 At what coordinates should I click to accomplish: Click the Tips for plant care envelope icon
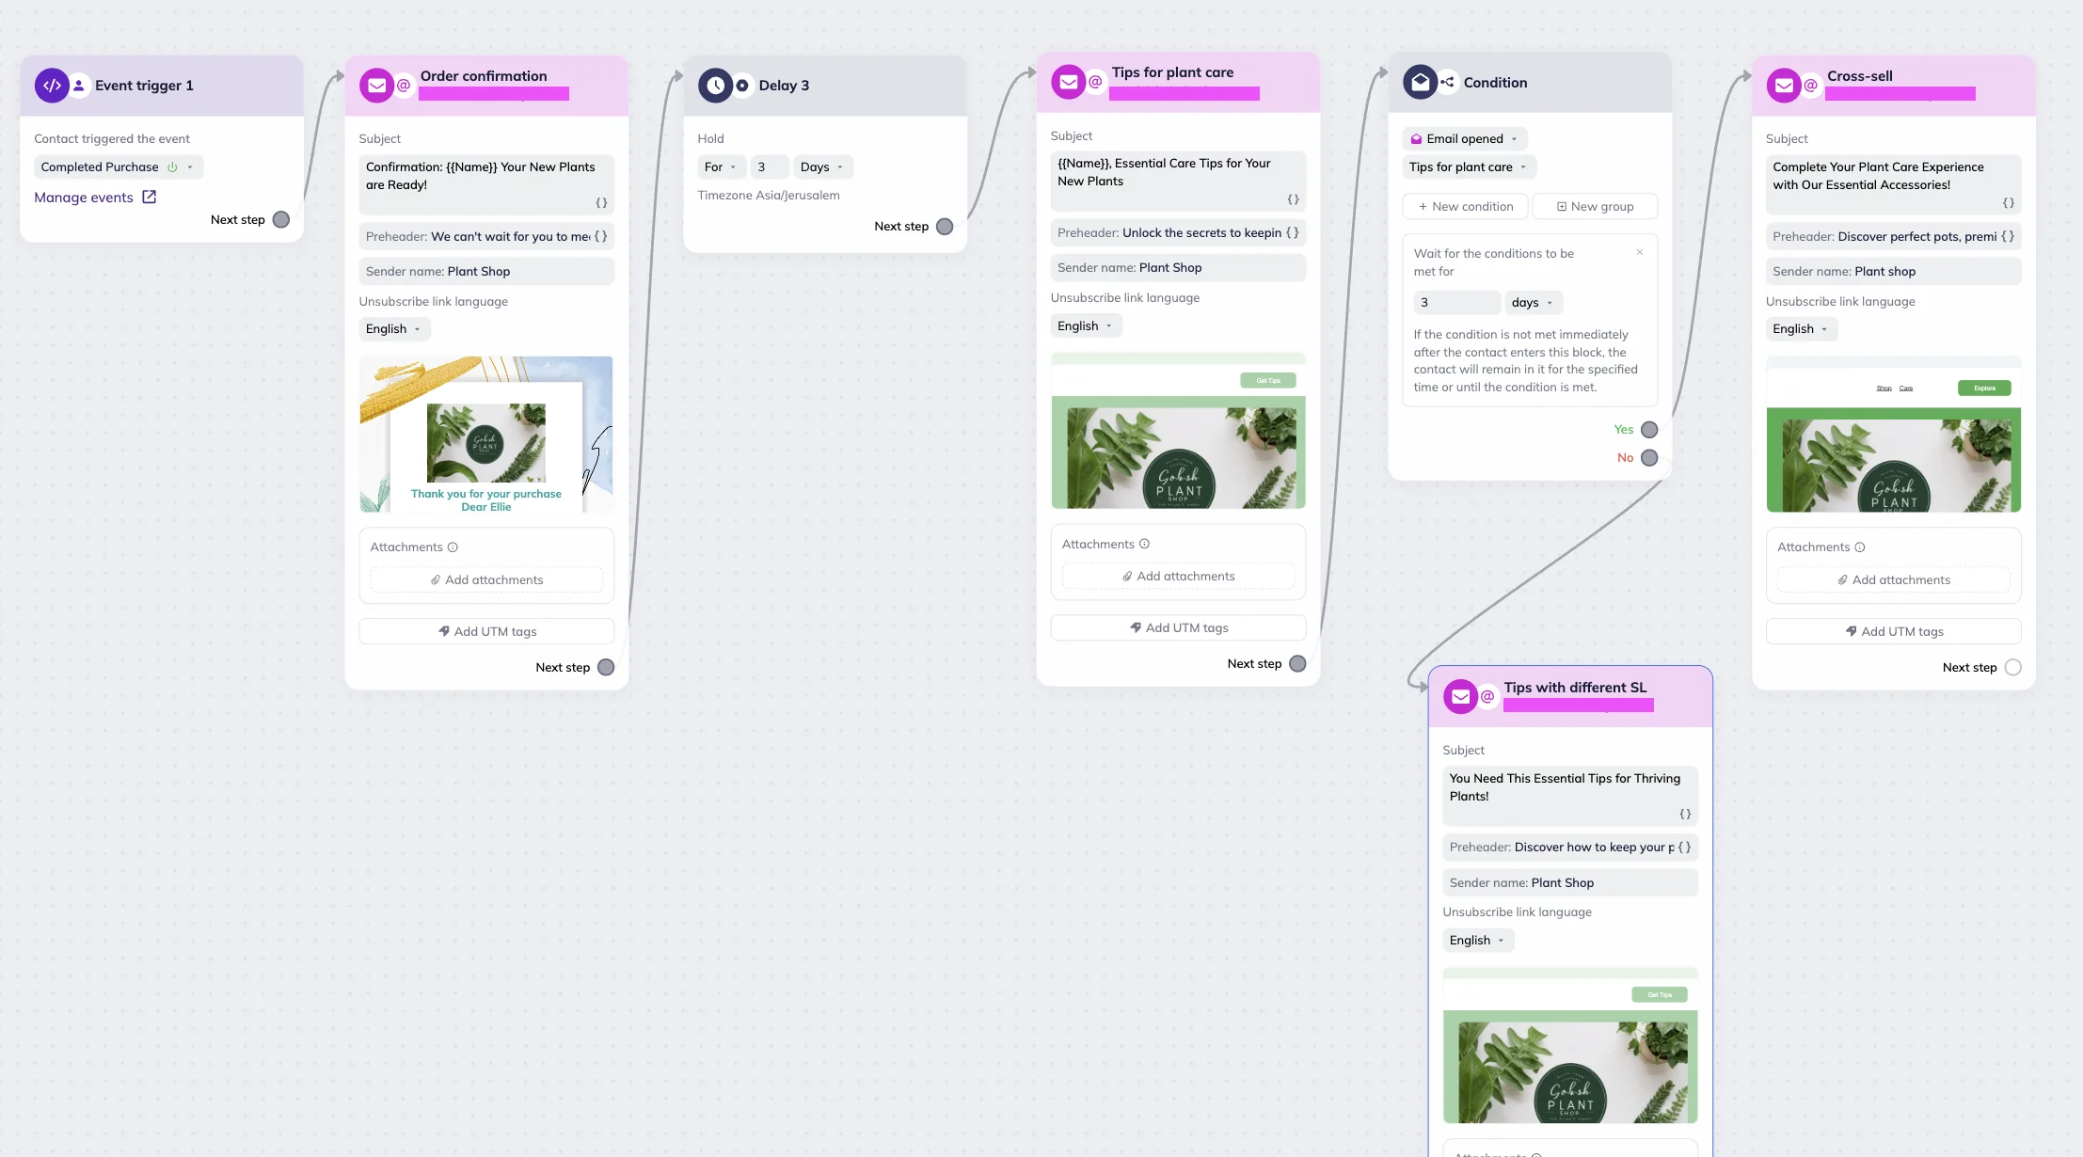click(1068, 82)
